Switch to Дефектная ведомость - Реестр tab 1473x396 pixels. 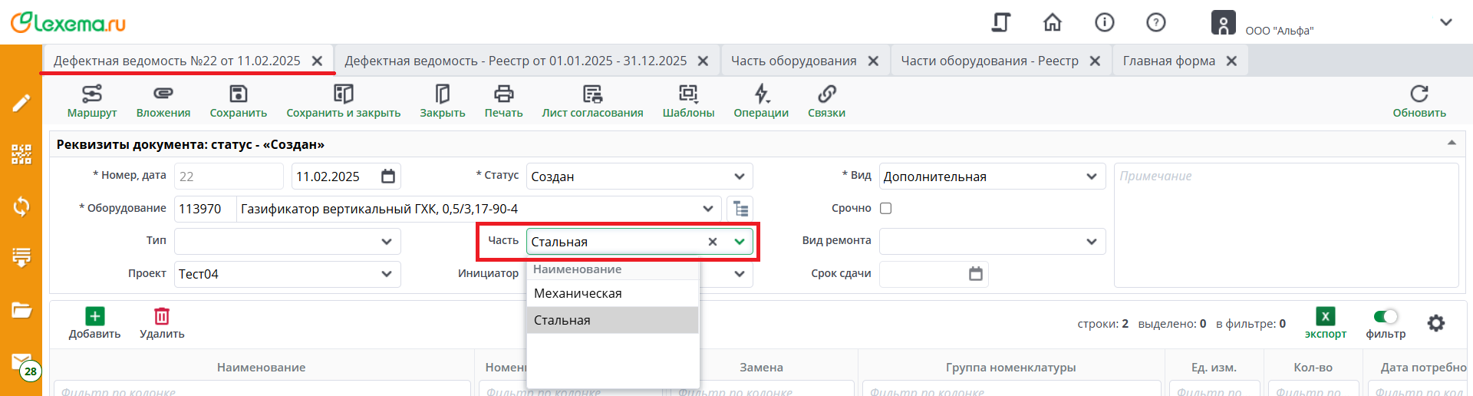click(x=516, y=61)
